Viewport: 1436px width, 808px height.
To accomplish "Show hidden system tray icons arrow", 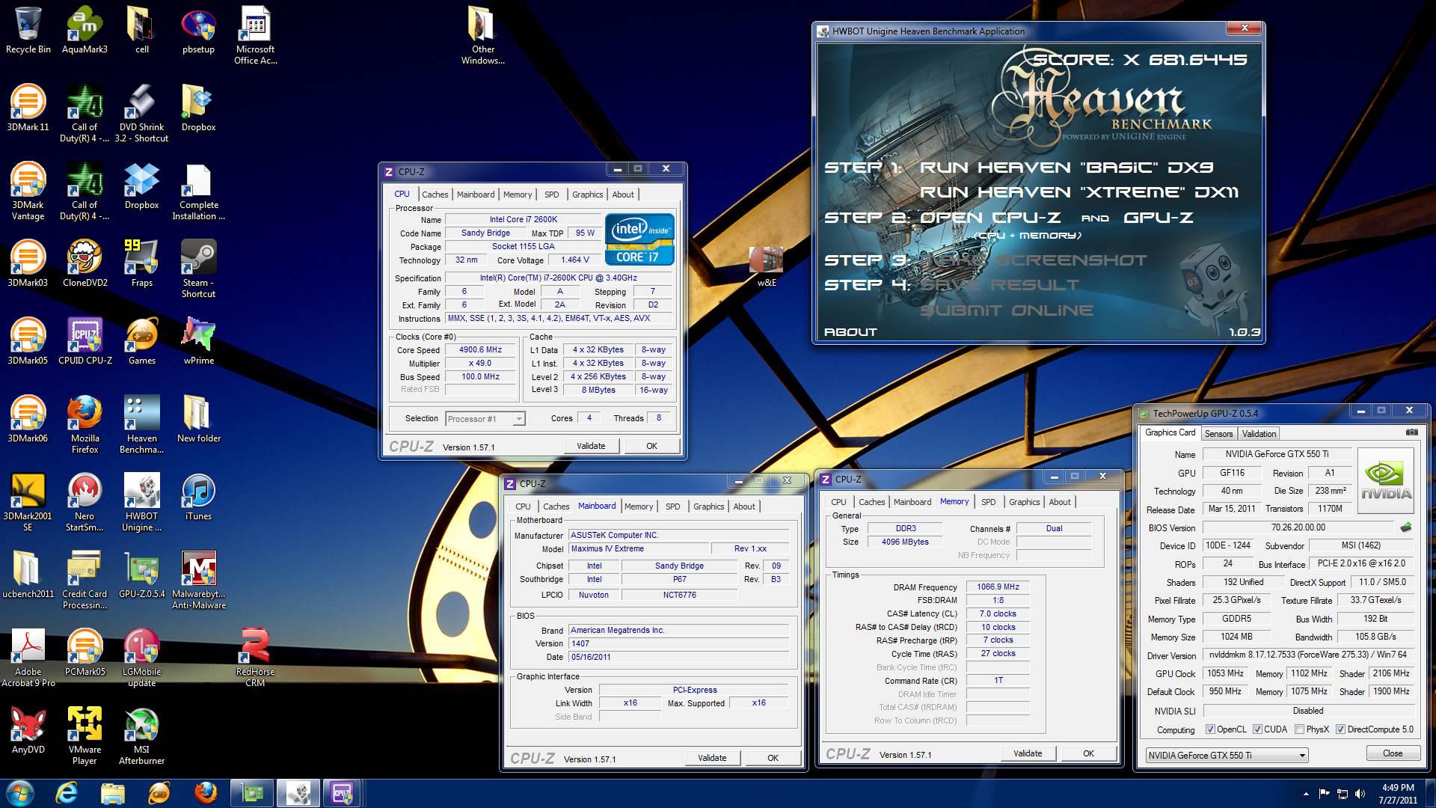I will click(1306, 794).
